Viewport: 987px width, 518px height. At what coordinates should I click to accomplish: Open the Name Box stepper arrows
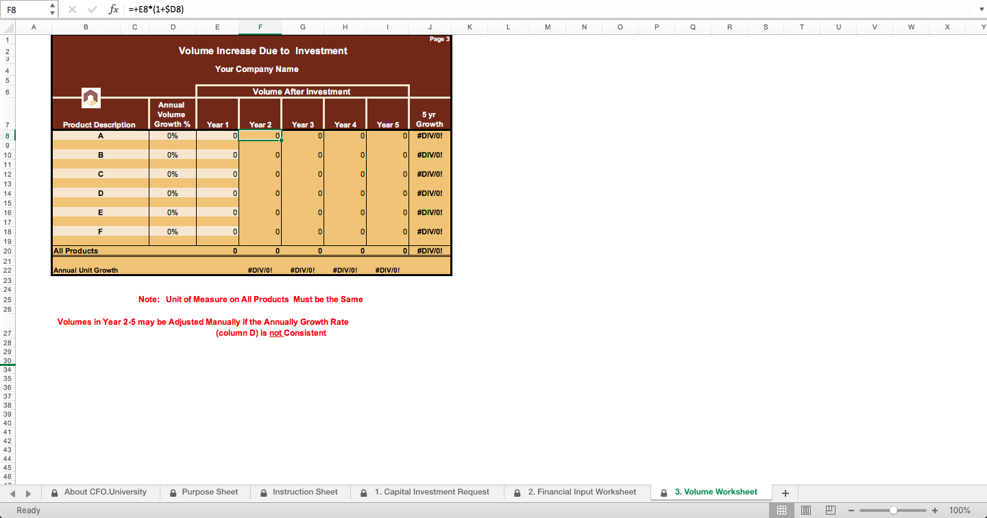(x=53, y=10)
